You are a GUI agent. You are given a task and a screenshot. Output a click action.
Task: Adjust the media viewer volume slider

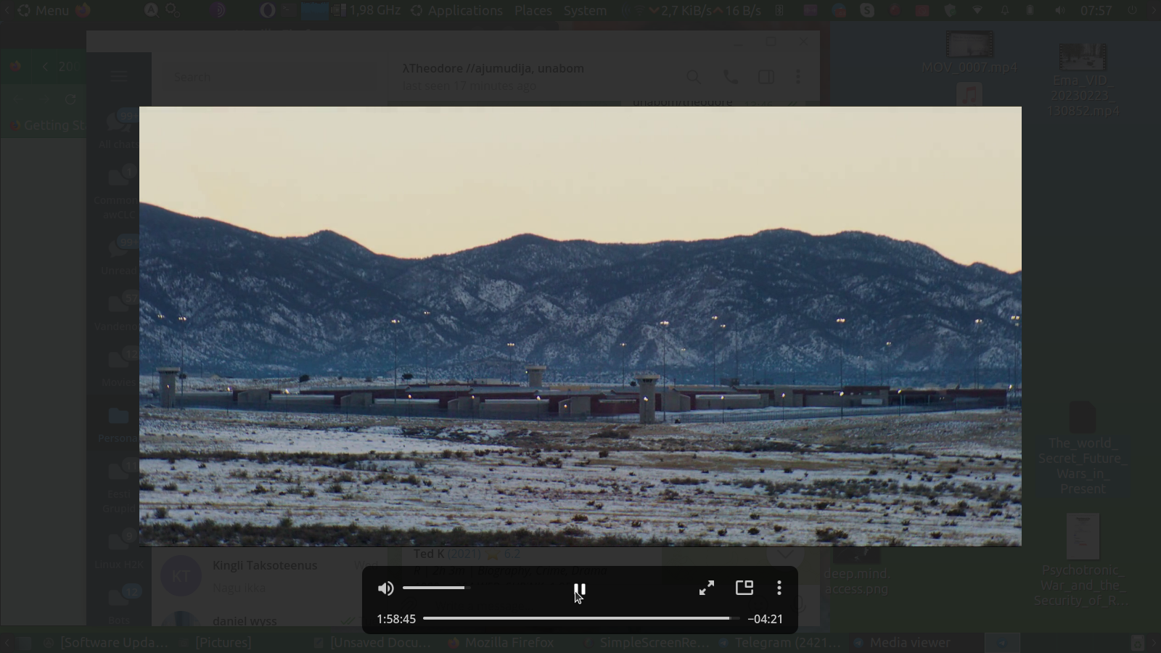coord(437,588)
